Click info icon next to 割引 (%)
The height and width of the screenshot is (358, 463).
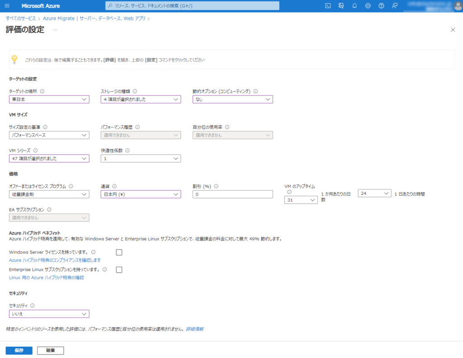coord(216,186)
